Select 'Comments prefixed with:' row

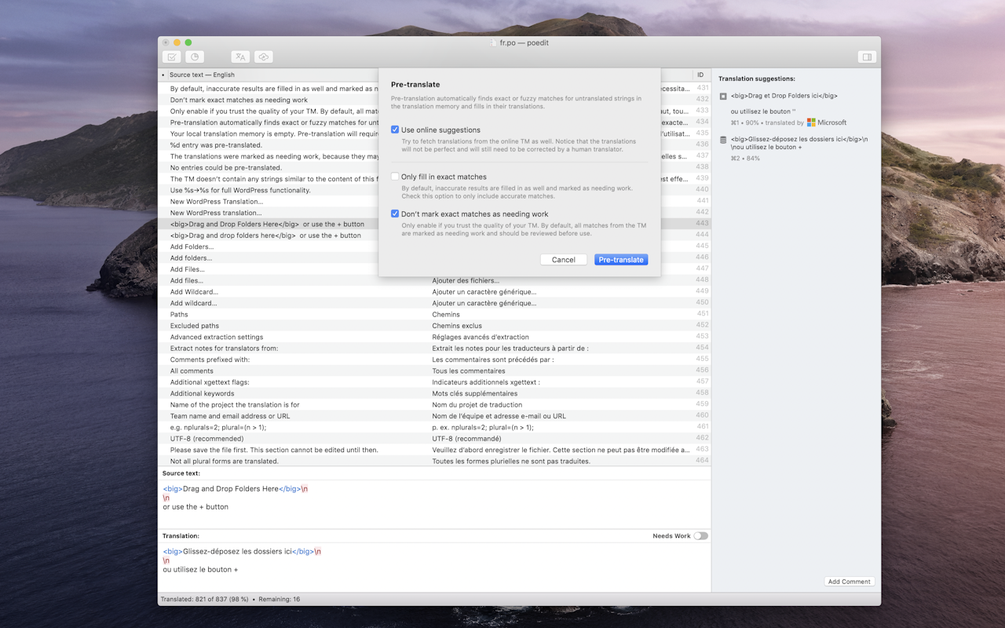click(434, 360)
